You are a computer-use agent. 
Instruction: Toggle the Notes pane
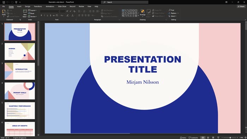[x=183, y=138]
